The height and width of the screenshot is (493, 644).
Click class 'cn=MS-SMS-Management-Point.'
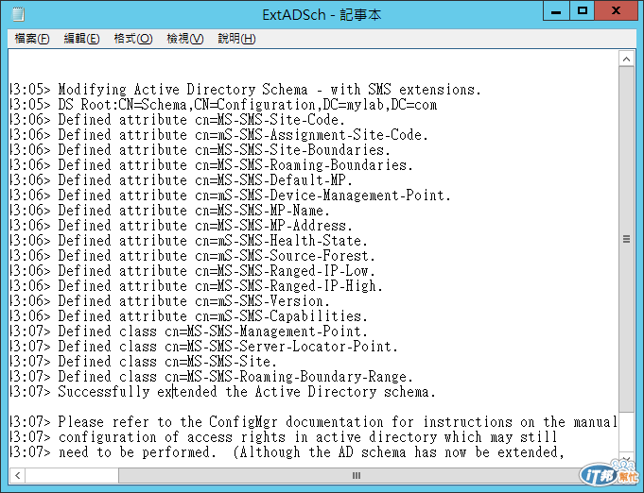[266, 331]
